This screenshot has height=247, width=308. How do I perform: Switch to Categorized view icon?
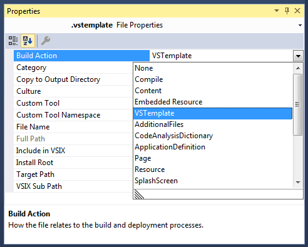(x=13, y=41)
